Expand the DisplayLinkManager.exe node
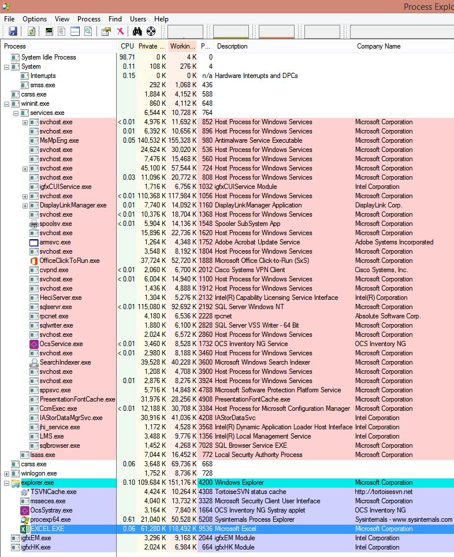454x557 pixels. coord(25,205)
